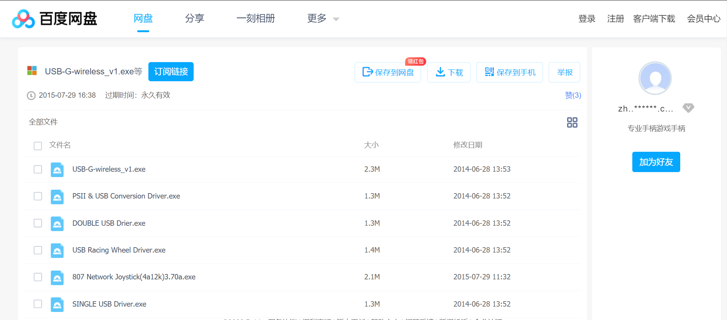Switch to grid view using the four-squares icon
The image size is (727, 320).
572,122
